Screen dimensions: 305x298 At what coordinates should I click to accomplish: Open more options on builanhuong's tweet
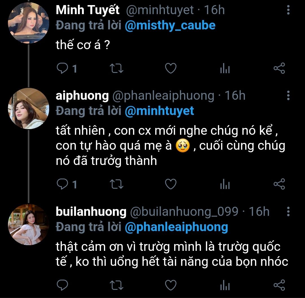[288, 212]
